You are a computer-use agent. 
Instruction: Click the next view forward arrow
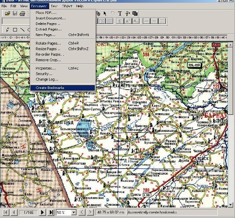90,212
